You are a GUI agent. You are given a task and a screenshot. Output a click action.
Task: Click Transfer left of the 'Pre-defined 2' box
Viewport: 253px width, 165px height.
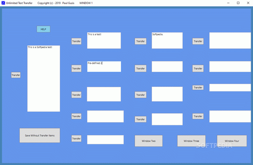click(x=76, y=69)
